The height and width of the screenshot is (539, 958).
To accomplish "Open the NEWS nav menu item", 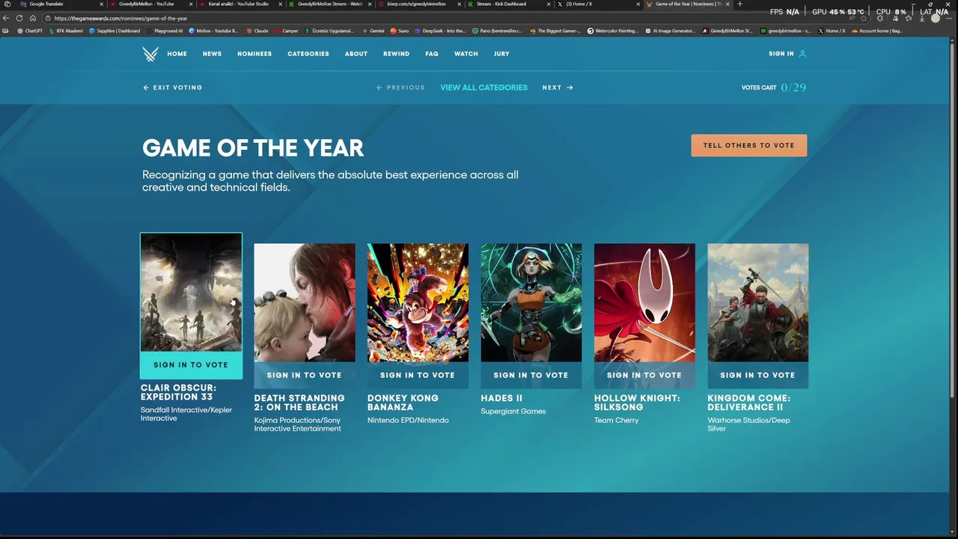I will coord(212,54).
